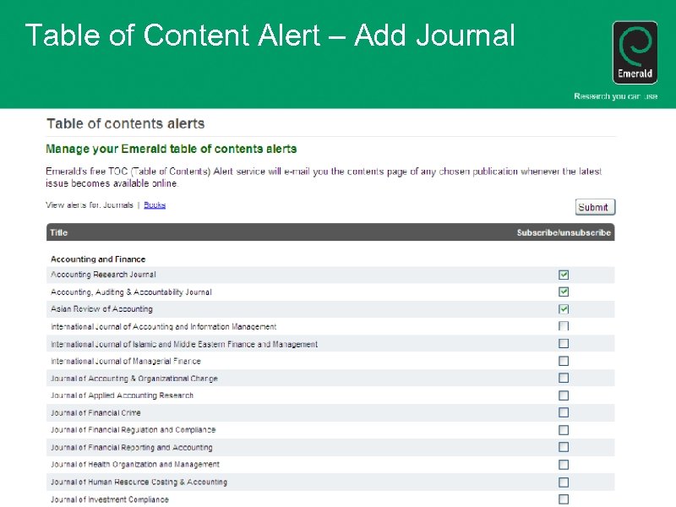Enable Journal of Health Organization and Management alert
This screenshot has width=676, height=507.
(x=564, y=464)
